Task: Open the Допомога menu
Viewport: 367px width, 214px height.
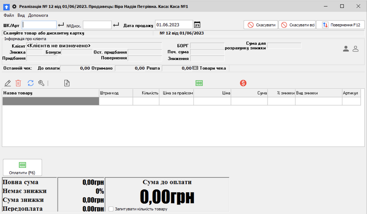Action: tap(38, 15)
